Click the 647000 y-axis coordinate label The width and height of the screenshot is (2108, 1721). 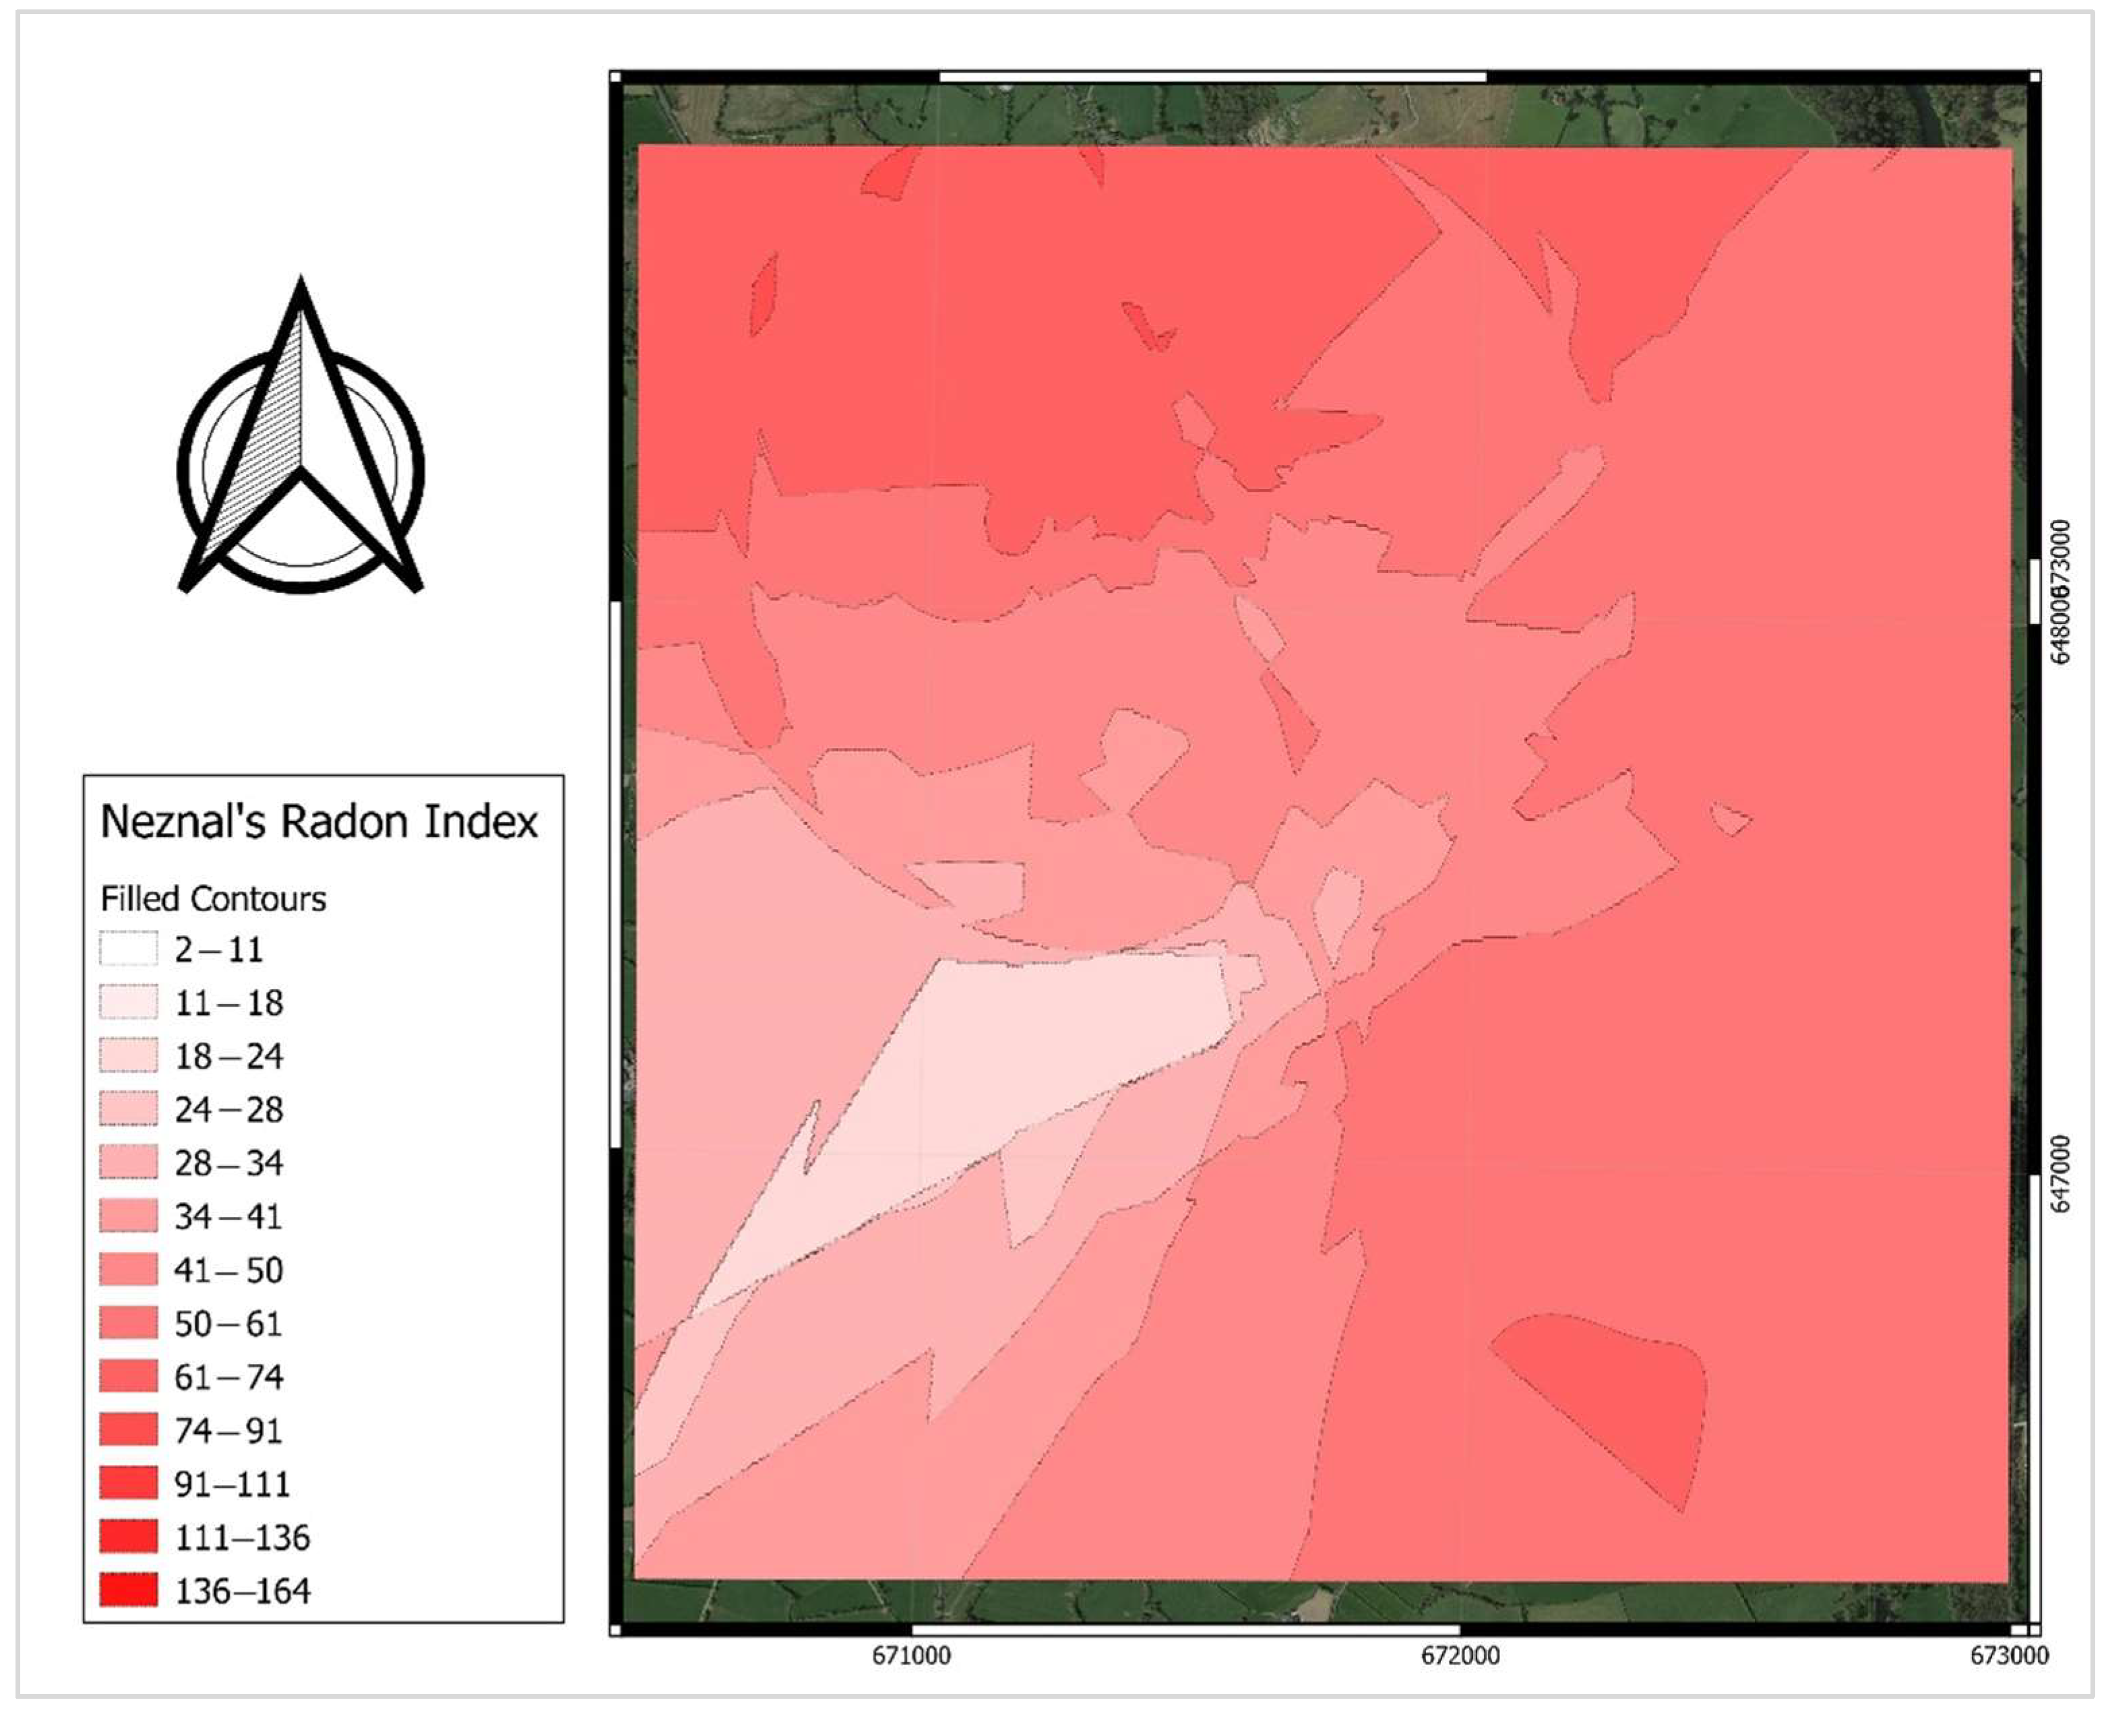pyautogui.click(x=2060, y=1175)
